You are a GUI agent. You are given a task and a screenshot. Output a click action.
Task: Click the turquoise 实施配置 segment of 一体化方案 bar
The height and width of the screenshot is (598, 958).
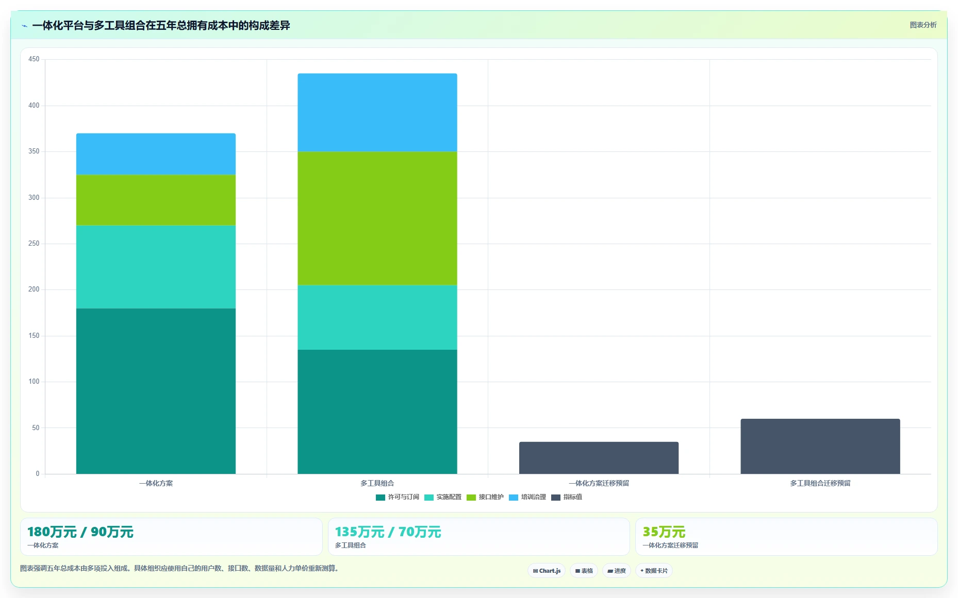click(x=156, y=267)
